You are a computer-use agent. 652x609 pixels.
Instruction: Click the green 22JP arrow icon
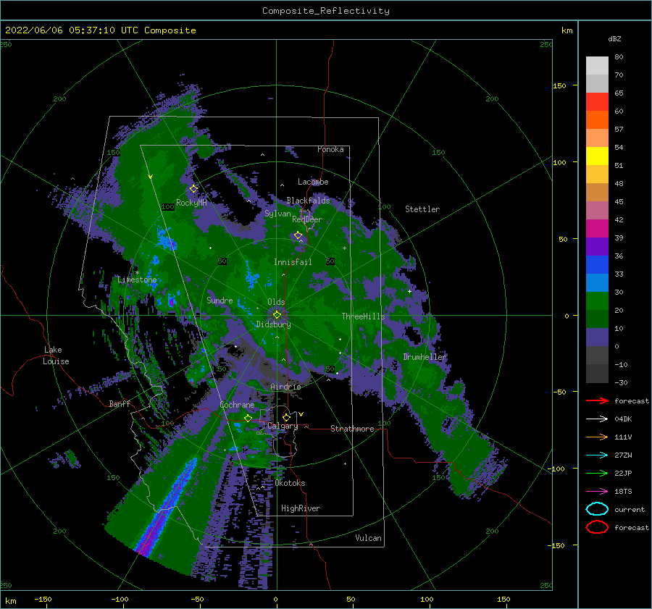click(597, 473)
